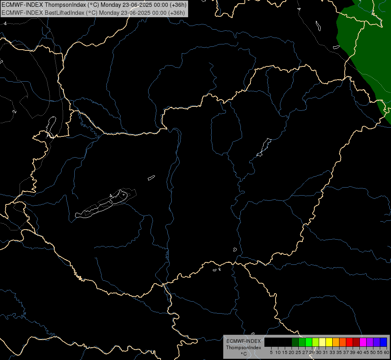Viewport: 391px width, 360px height.
Task: Select the bright green 27–29 legend swatch
Action: tap(309, 342)
